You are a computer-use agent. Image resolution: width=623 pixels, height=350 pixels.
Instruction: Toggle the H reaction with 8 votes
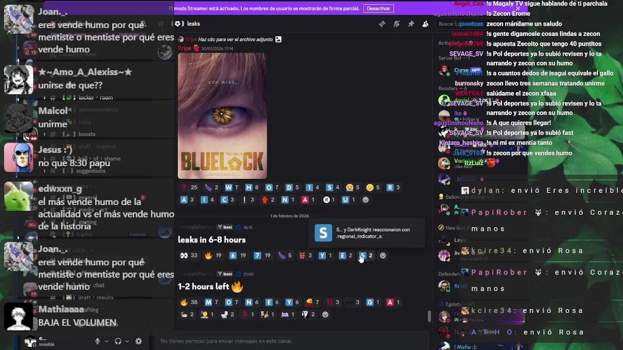click(x=253, y=188)
